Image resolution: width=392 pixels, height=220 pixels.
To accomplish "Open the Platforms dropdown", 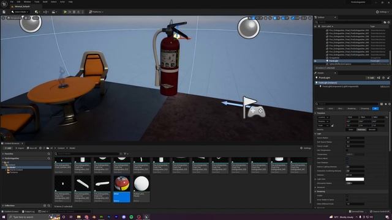I will (x=96, y=12).
